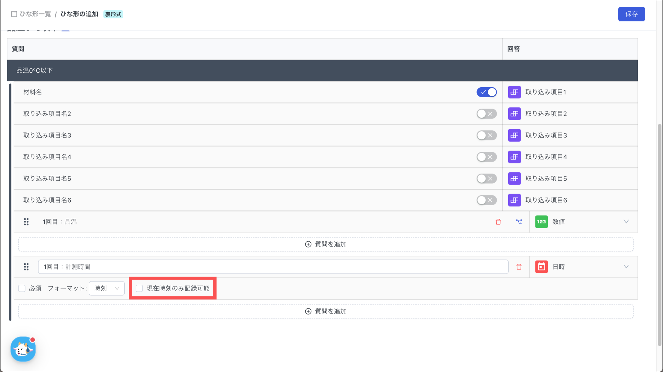
Task: Open the chat support mascot icon
Action: point(23,349)
